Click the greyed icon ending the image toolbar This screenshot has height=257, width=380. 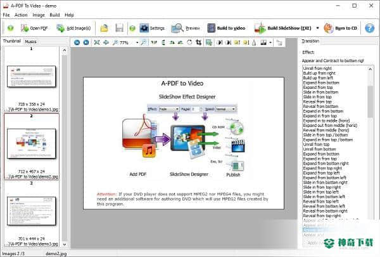tap(279, 43)
